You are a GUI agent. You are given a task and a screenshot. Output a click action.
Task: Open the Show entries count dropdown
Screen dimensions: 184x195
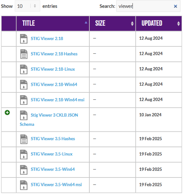point(27,6)
